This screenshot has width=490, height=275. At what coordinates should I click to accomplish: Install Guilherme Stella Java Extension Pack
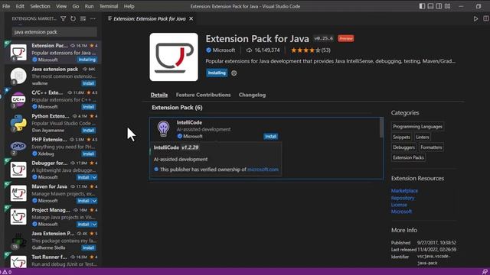tap(89, 247)
